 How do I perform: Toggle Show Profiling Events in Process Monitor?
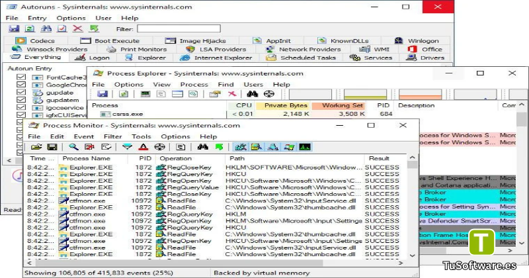pos(305,147)
